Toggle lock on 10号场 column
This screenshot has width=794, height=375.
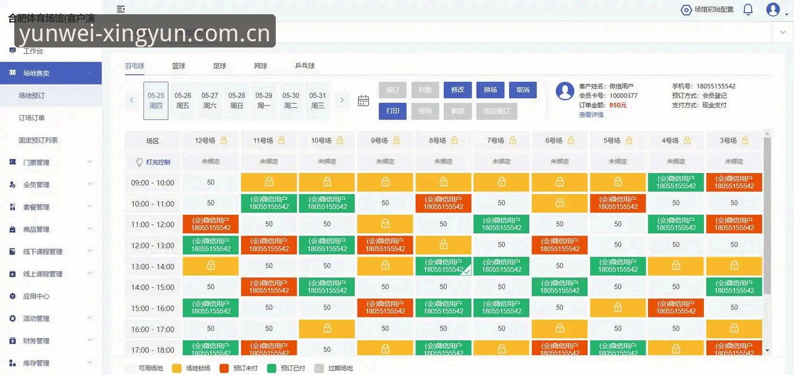(x=340, y=141)
